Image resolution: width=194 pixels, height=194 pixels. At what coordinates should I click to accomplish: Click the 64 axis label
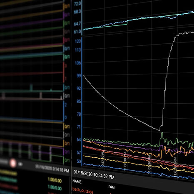(79, 139)
